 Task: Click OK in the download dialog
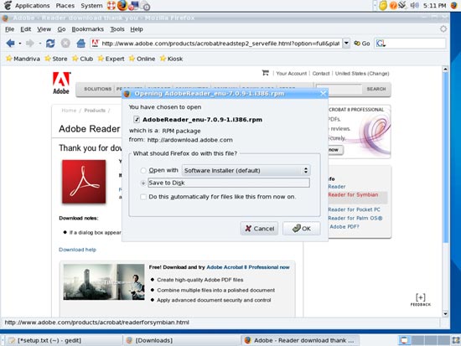[302, 229]
